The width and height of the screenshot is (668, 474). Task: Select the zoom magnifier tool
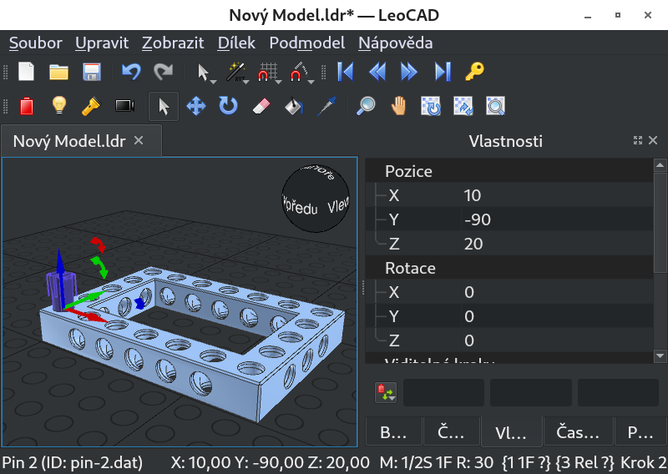click(x=366, y=106)
